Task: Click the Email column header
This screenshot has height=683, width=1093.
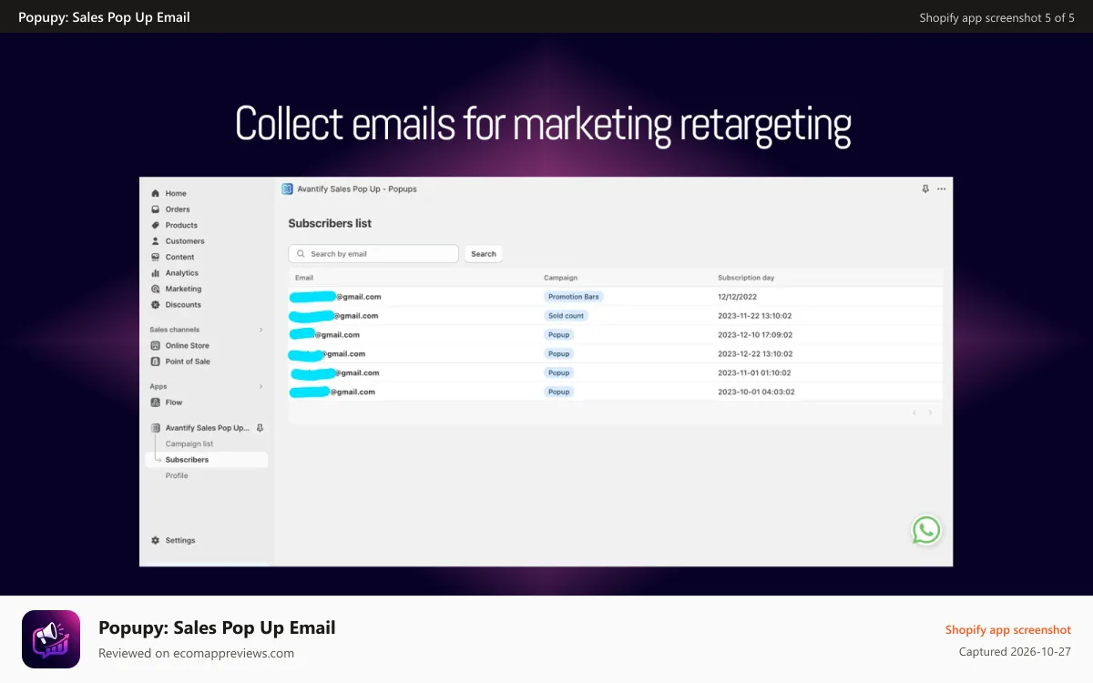Action: pyautogui.click(x=304, y=278)
